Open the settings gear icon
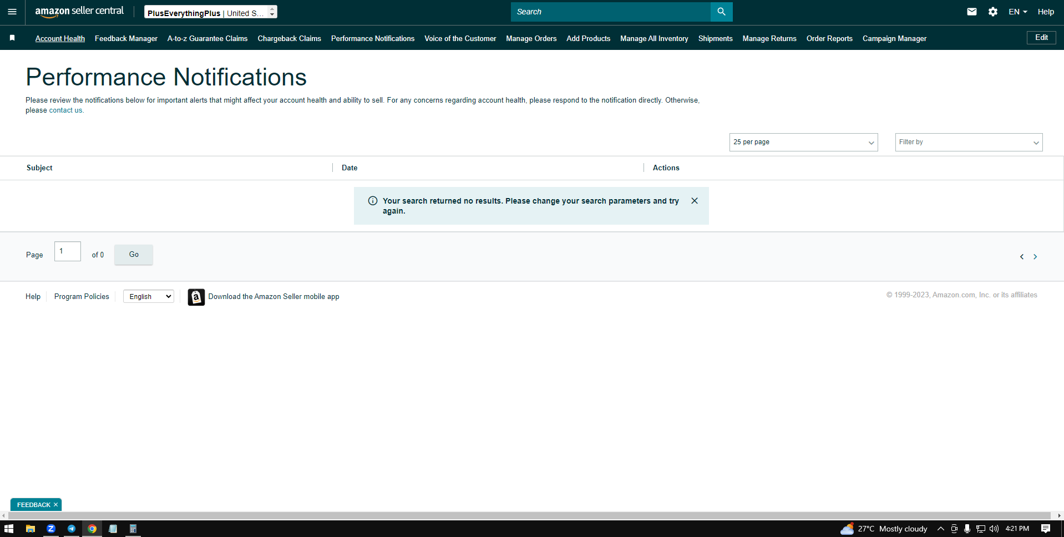This screenshot has height=537, width=1064. [x=993, y=12]
